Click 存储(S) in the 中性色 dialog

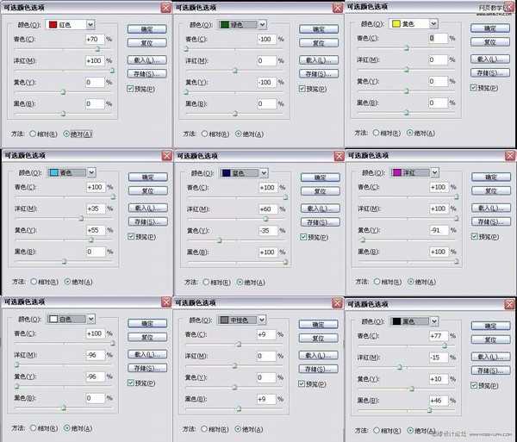point(319,369)
